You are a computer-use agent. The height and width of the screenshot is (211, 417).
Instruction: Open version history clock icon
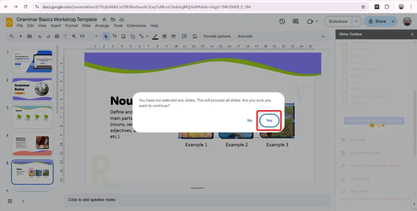click(x=282, y=22)
